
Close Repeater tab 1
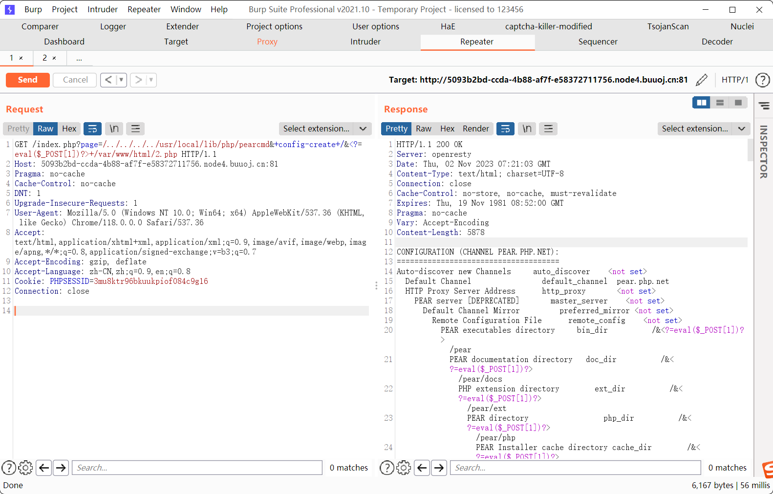click(x=21, y=58)
